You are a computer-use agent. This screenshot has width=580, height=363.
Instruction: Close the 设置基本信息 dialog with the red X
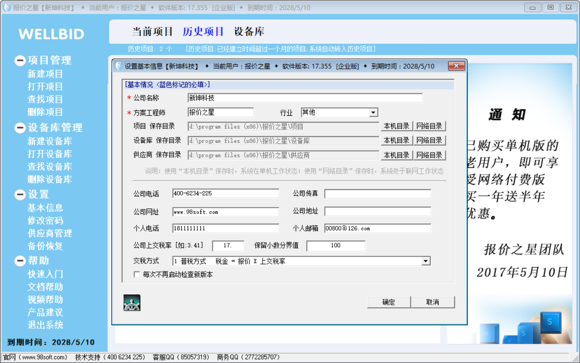[x=456, y=66]
